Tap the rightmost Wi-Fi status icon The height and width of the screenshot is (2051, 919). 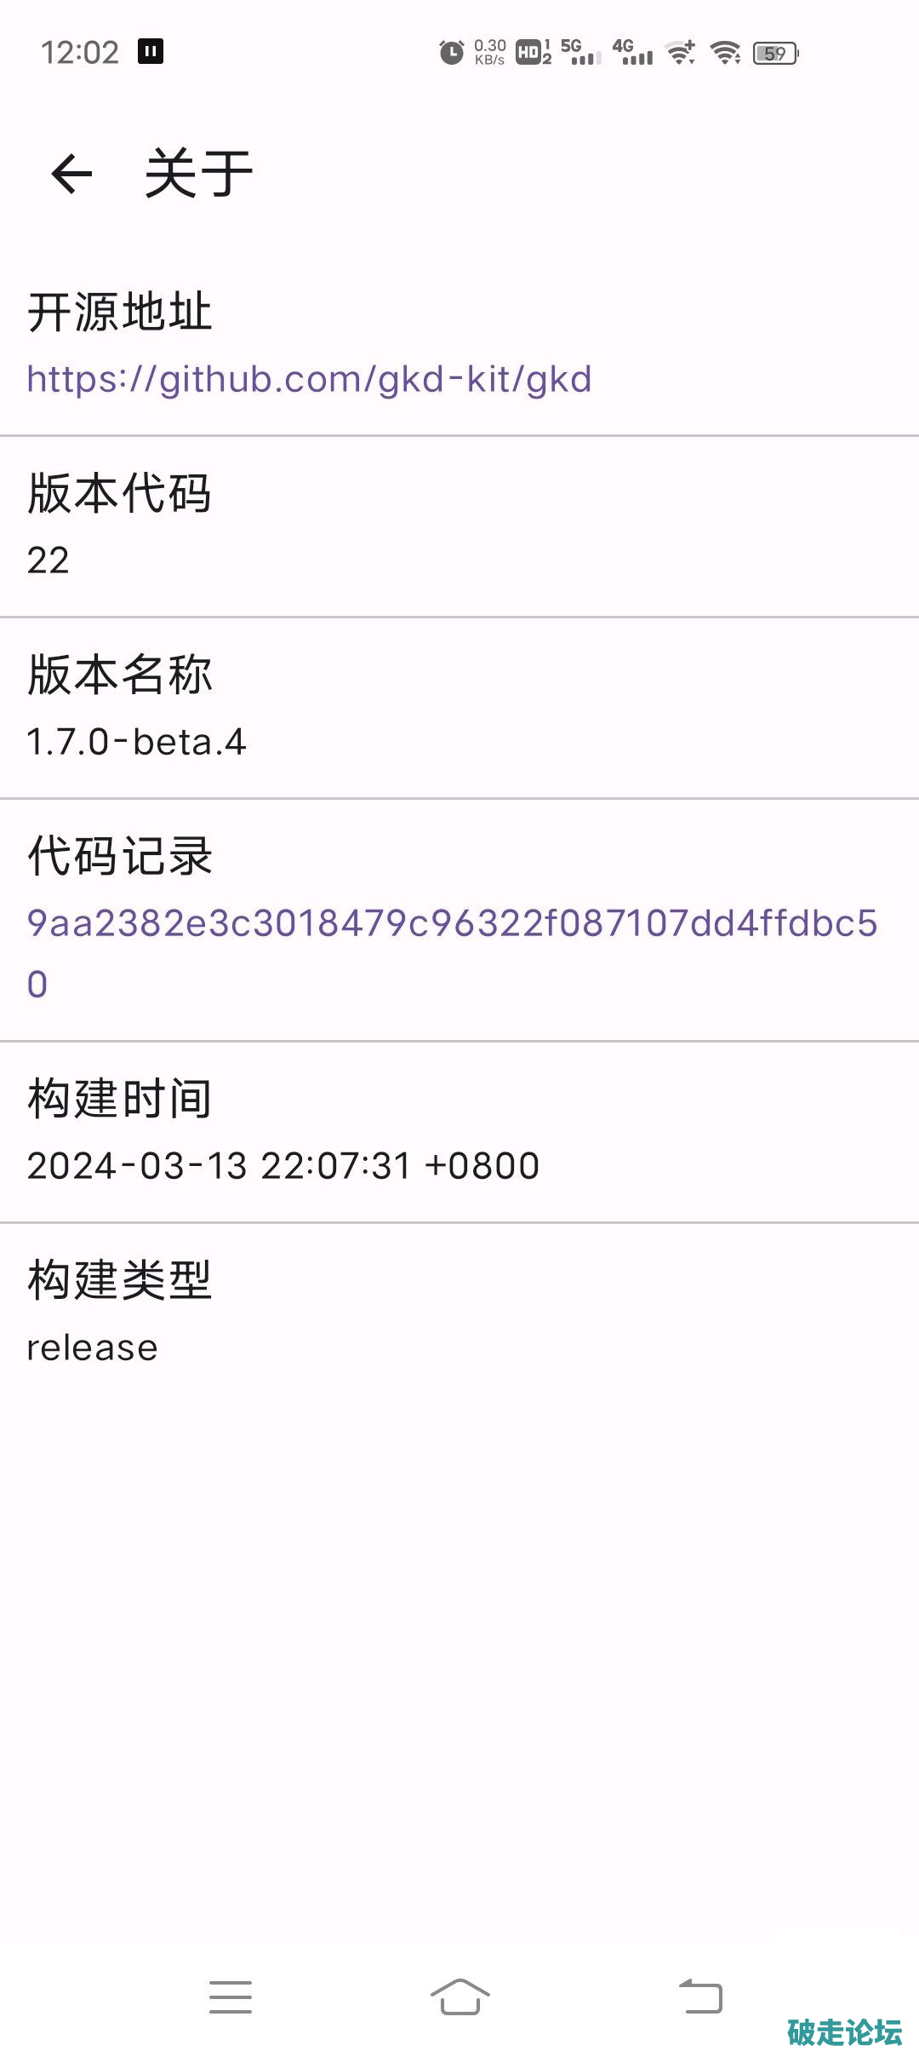(x=726, y=53)
